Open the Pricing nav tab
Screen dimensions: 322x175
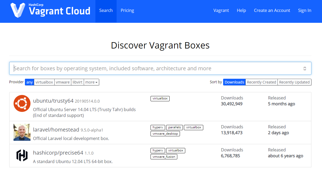point(127,11)
